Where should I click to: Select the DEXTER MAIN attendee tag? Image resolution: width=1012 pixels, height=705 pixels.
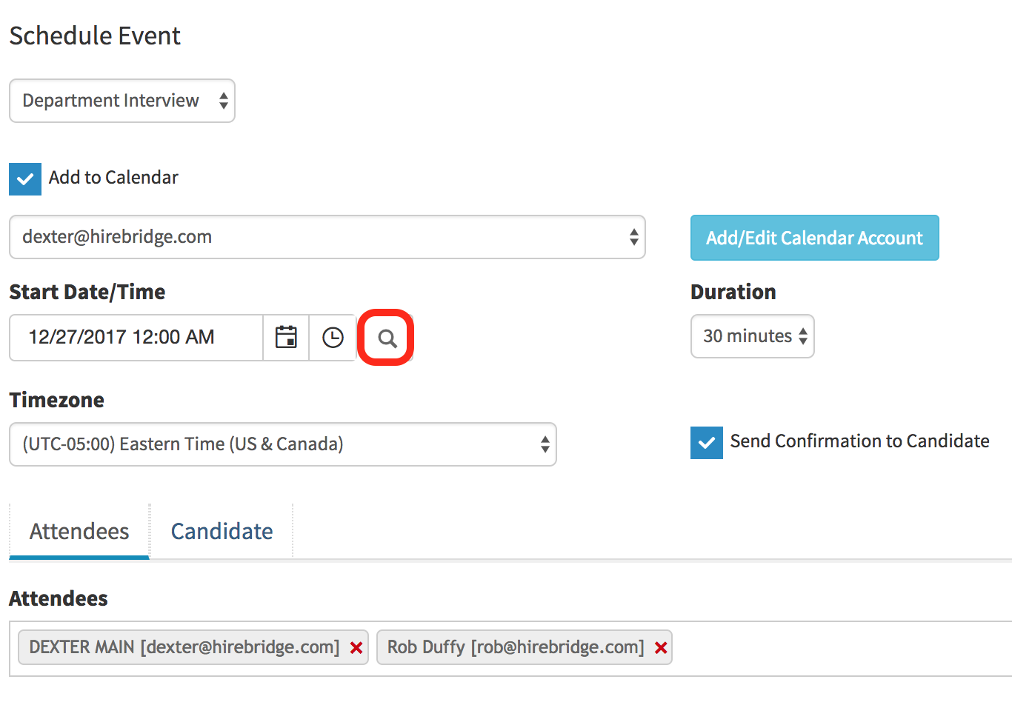[184, 647]
